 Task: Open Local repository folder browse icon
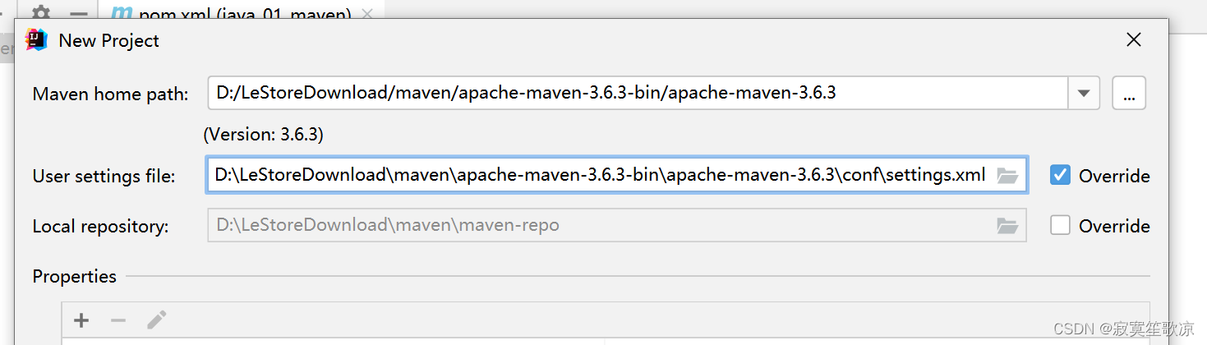point(1007,225)
